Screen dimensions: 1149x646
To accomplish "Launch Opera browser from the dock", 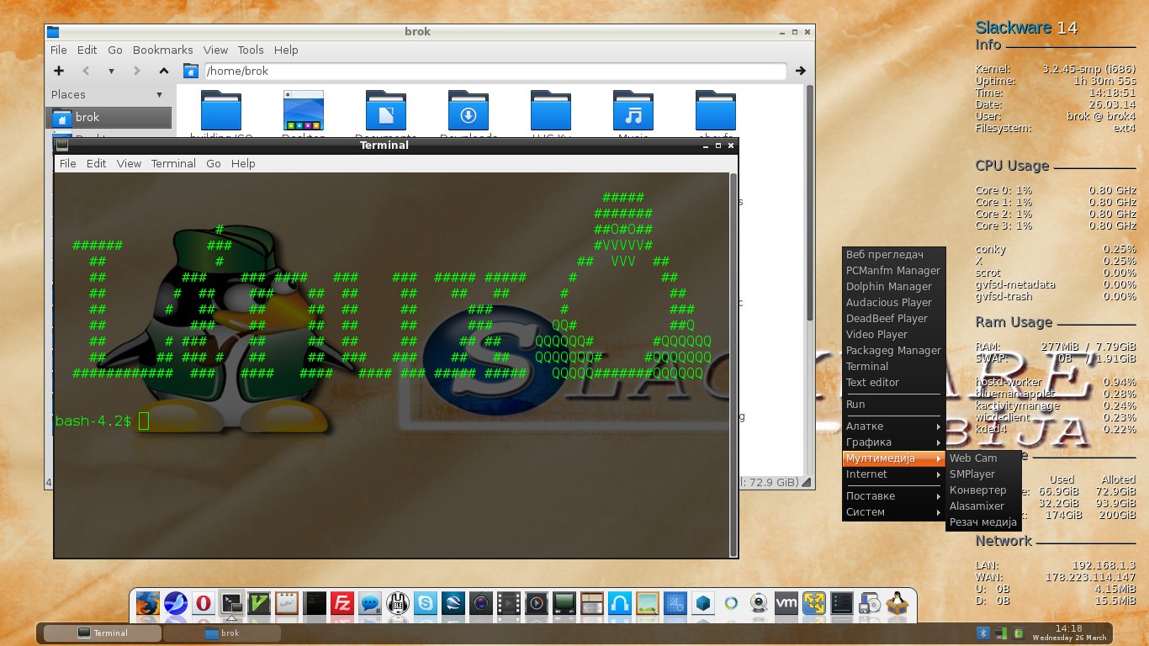I will coord(203,603).
